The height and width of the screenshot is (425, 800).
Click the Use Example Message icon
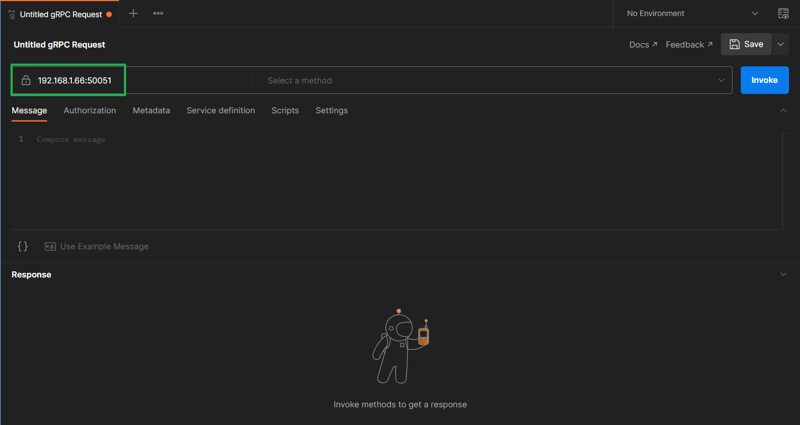tap(50, 246)
